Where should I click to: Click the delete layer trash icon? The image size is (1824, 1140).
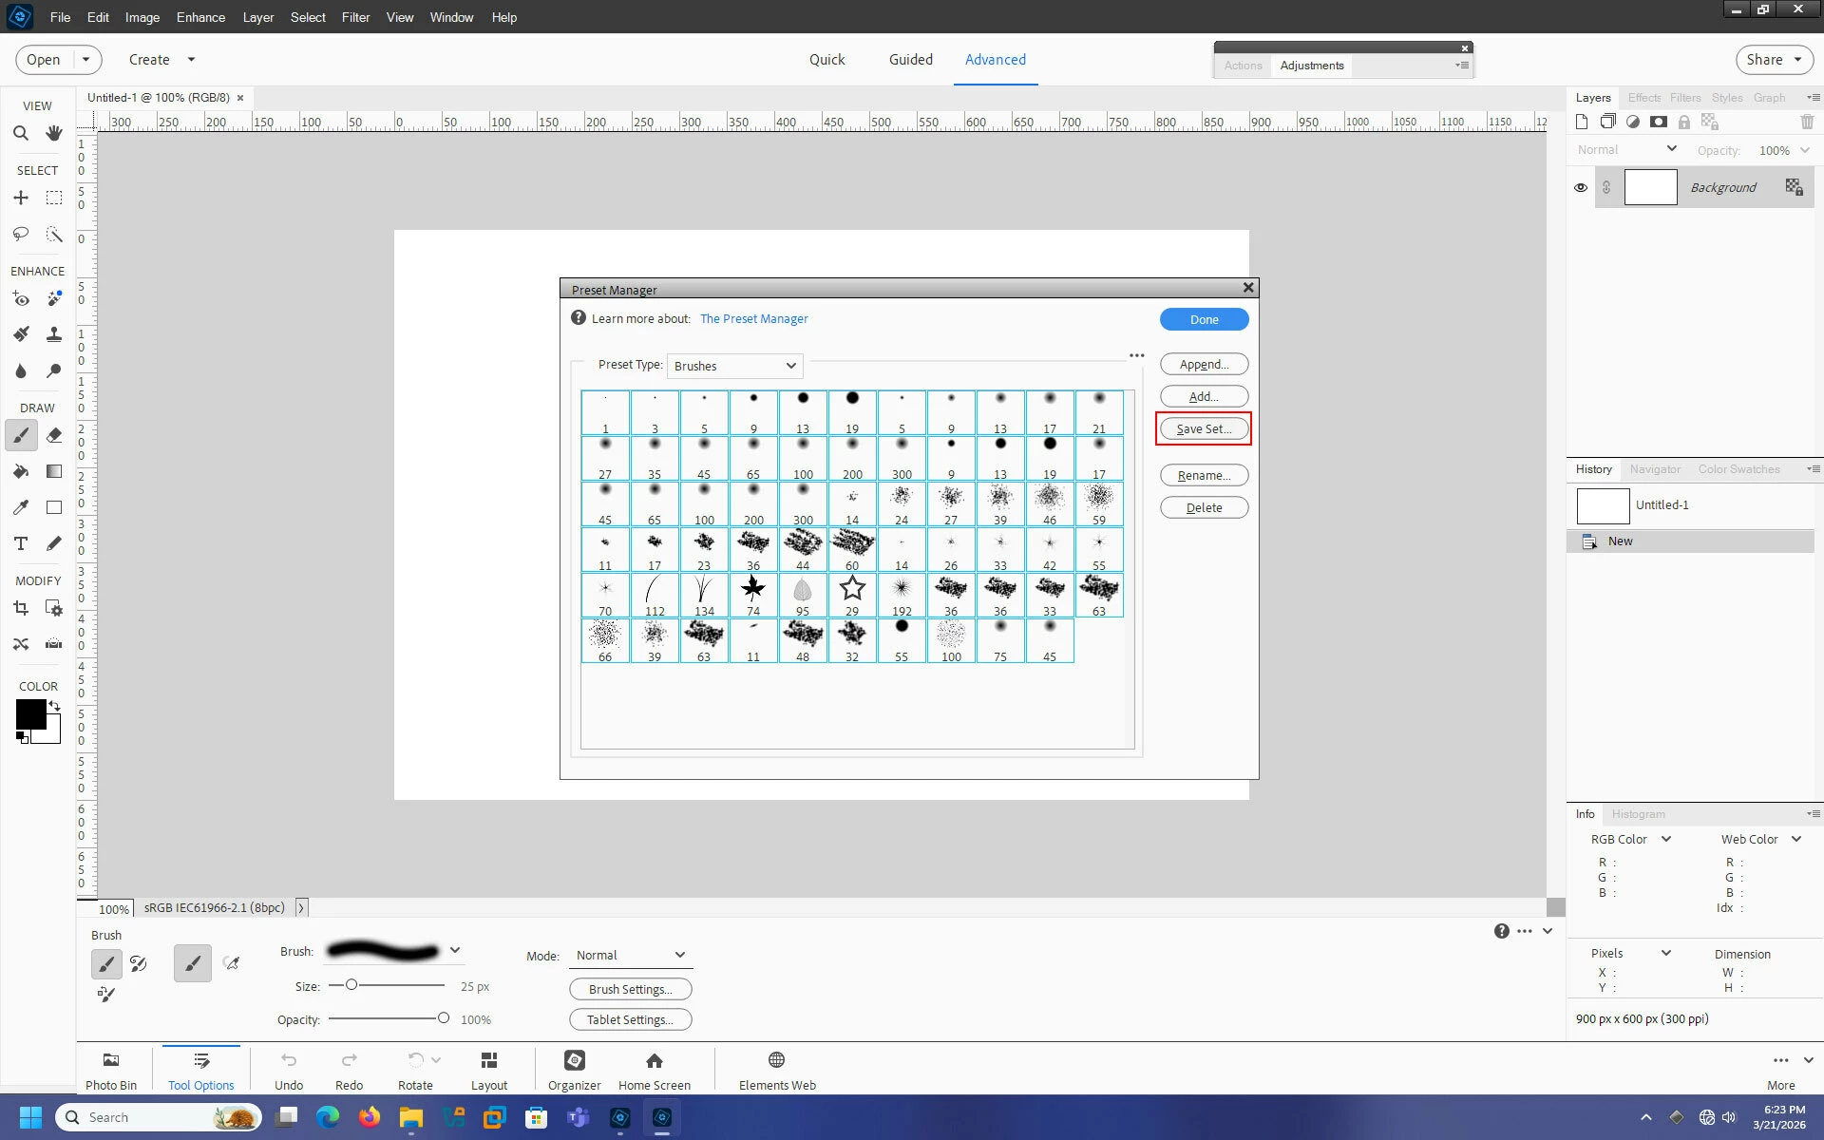[x=1806, y=122]
